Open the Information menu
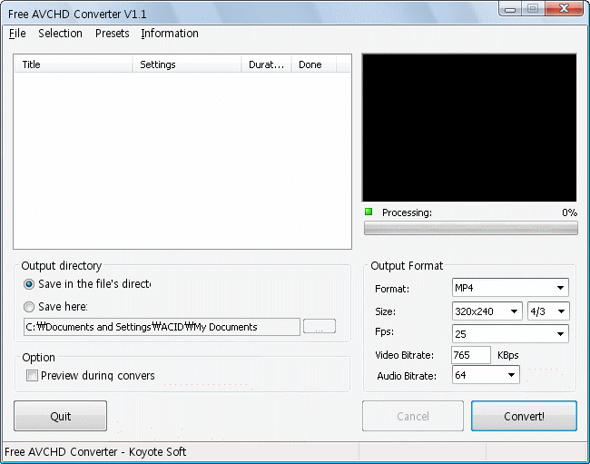The image size is (590, 464). [170, 34]
